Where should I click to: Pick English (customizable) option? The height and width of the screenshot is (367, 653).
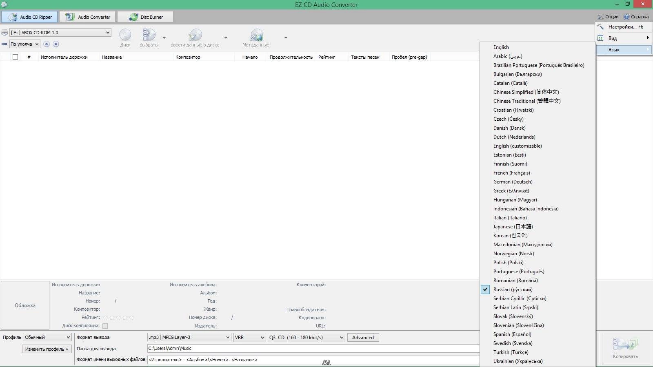[538, 146]
